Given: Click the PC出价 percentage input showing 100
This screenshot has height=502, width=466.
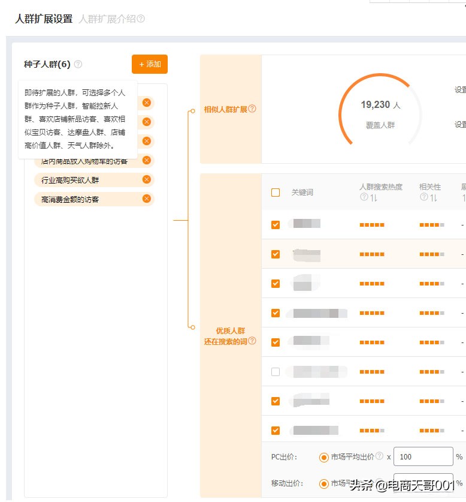Looking at the screenshot, I should [x=423, y=456].
